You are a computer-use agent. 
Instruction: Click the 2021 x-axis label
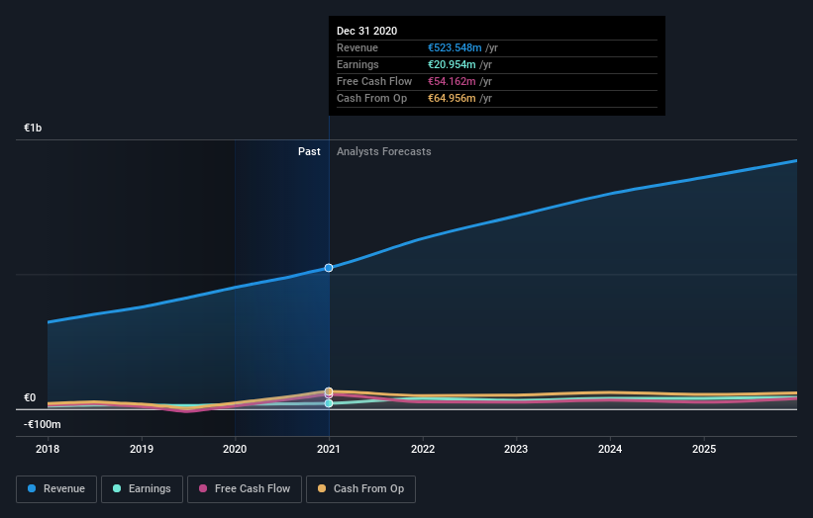pos(329,449)
